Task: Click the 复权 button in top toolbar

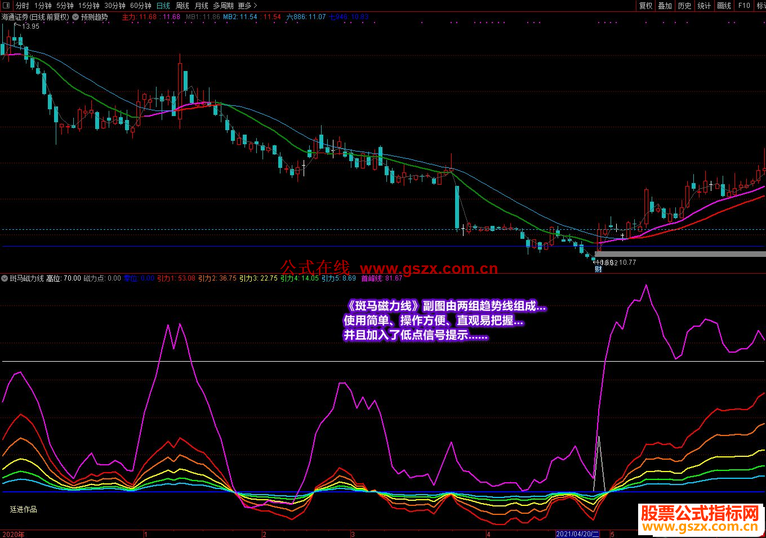Action: (x=645, y=6)
